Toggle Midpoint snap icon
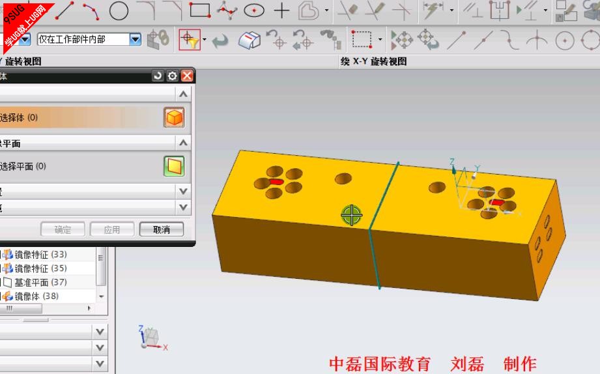 click(x=483, y=40)
